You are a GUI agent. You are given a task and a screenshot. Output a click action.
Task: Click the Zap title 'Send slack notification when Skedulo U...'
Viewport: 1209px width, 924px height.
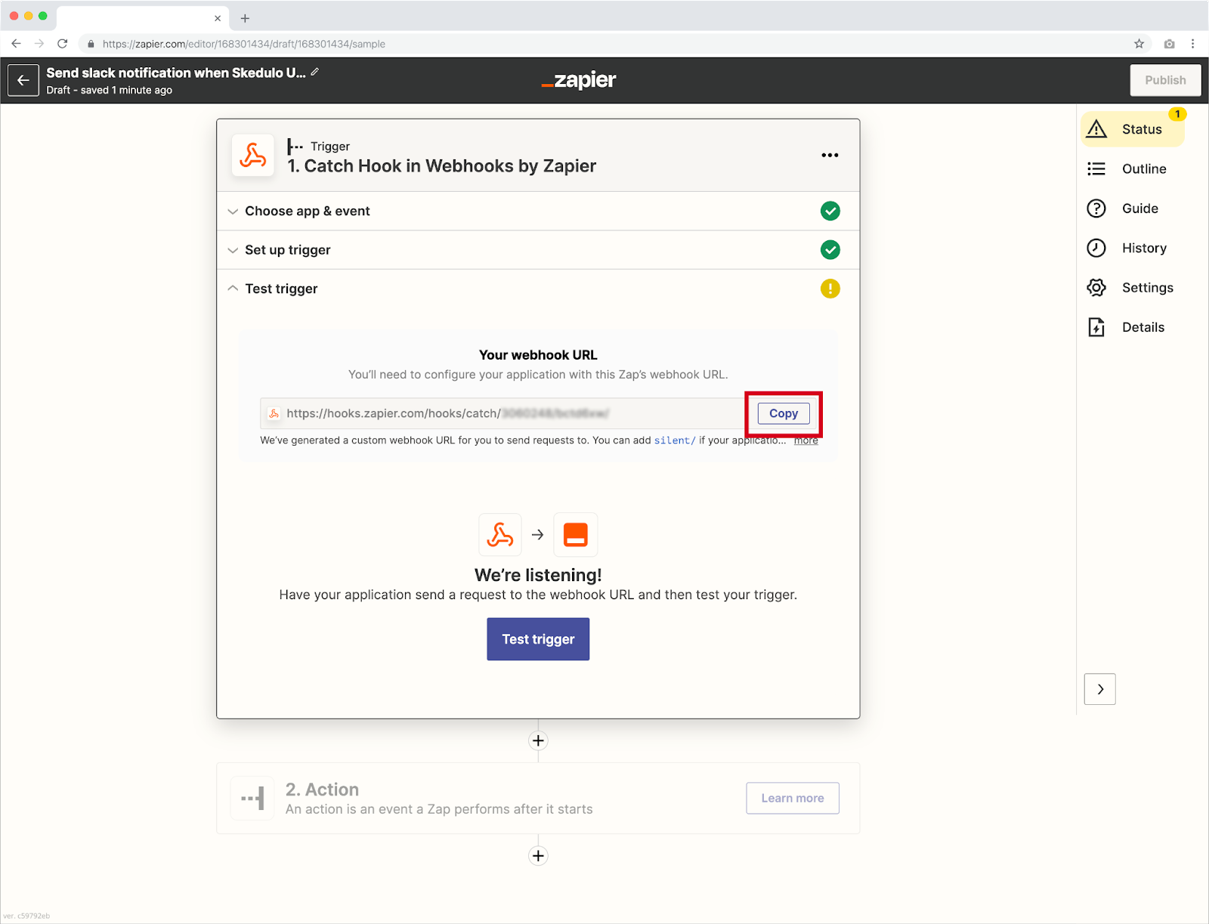[176, 73]
